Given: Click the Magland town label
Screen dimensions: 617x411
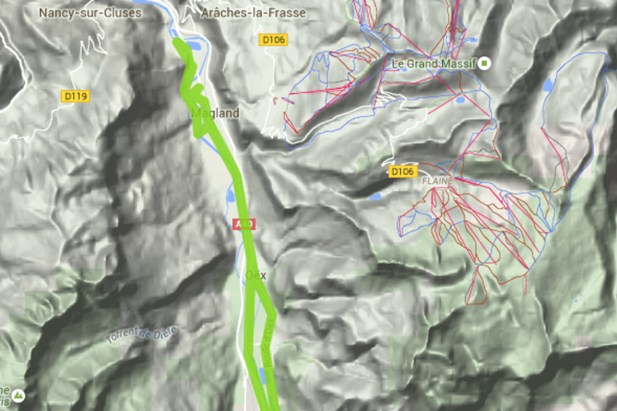Looking at the screenshot, I should (215, 113).
